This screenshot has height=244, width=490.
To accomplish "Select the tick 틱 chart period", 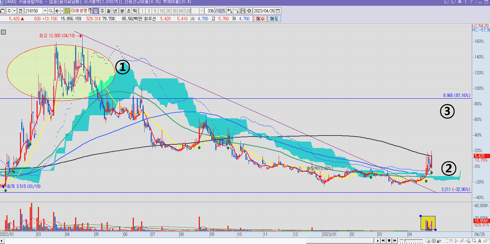I will click(135, 11).
